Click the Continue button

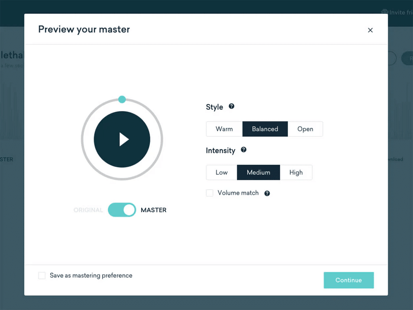tap(348, 280)
